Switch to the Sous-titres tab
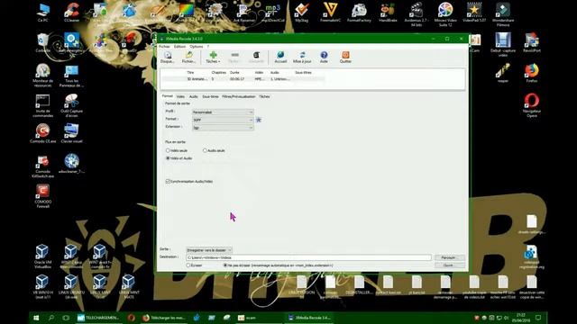Image resolution: width=577 pixels, height=324 pixels. pyautogui.click(x=210, y=96)
